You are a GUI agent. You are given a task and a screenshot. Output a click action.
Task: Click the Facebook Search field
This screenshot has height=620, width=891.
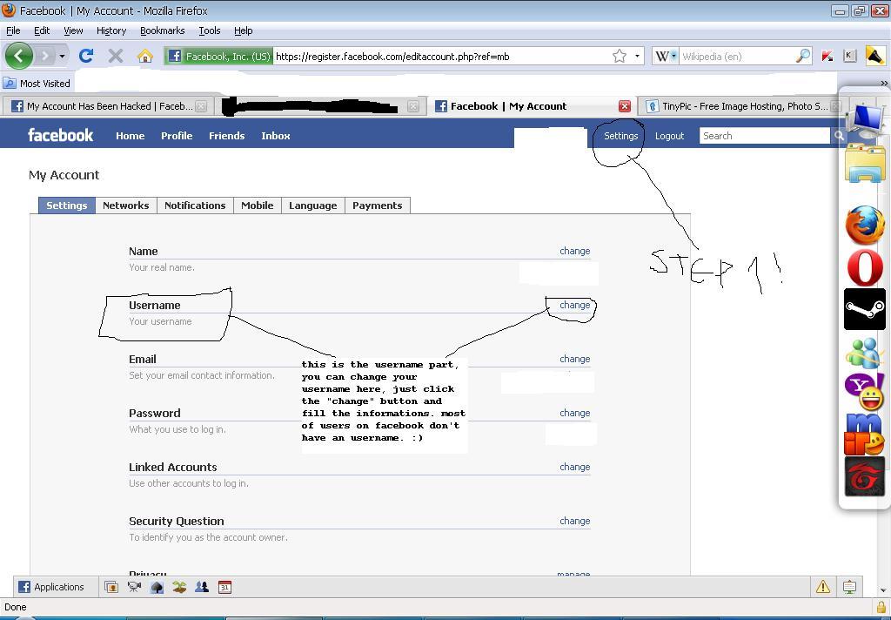[x=764, y=135]
